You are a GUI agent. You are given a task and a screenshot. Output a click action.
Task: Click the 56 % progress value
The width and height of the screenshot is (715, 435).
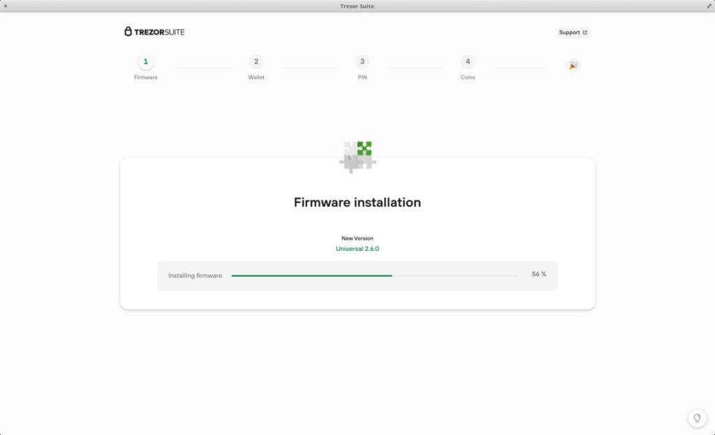point(538,274)
